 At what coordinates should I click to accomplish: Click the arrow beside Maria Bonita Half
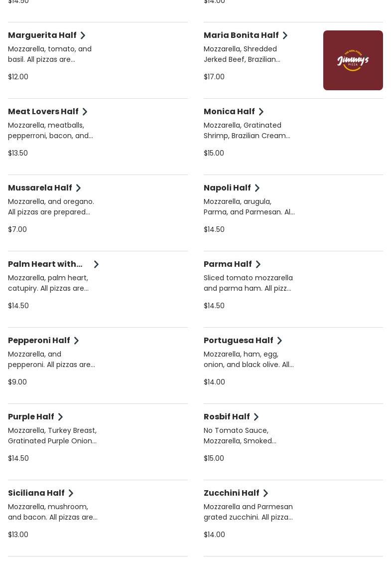[x=285, y=35]
